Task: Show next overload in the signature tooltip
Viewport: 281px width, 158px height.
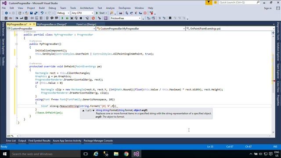Action: tap(94, 111)
